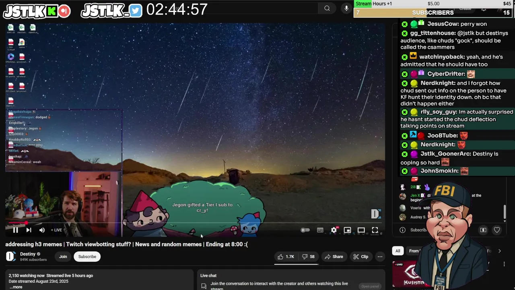Viewport: 515px width, 290px height.
Task: Like the video with 1.7K likes
Action: [x=286, y=257]
